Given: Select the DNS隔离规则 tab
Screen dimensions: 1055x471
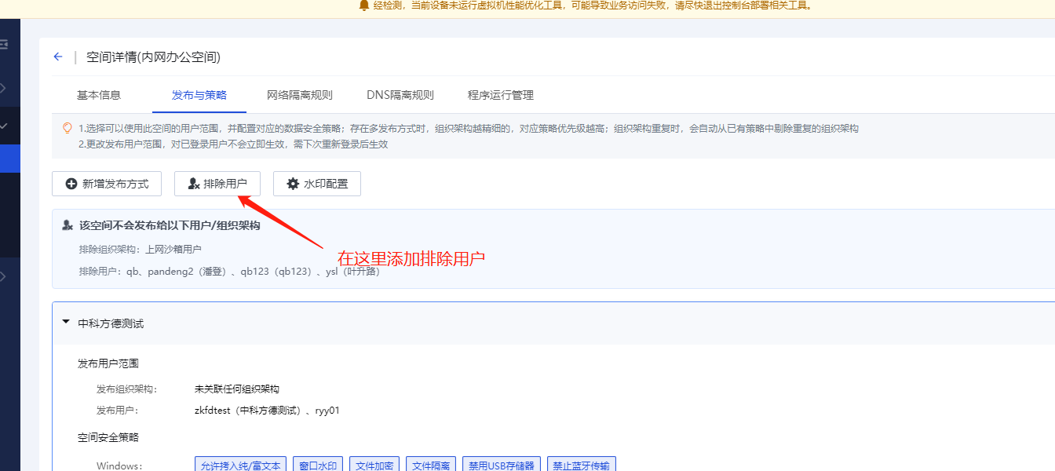Looking at the screenshot, I should pyautogui.click(x=400, y=95).
